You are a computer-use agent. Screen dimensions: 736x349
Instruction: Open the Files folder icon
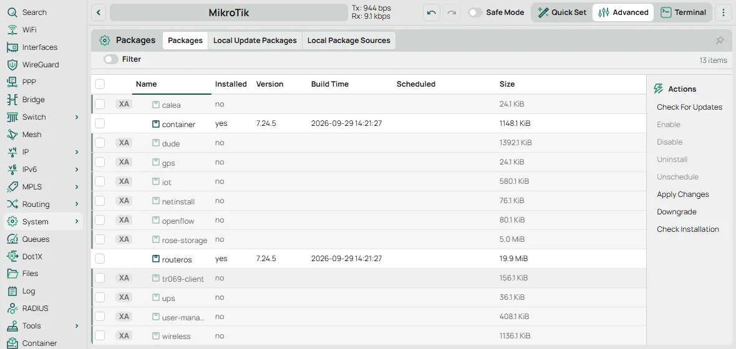click(x=12, y=274)
